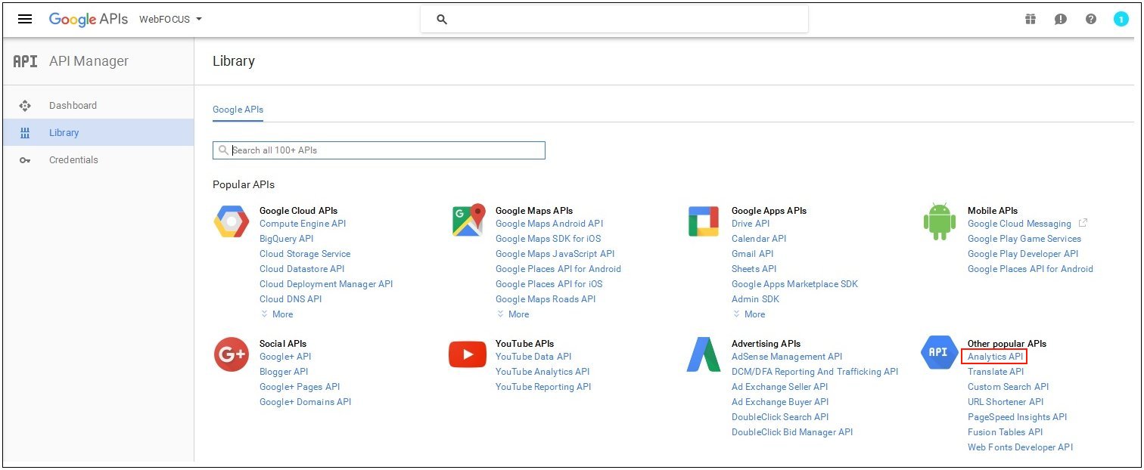Open the gift icon in header
Image resolution: width=1144 pixels, height=470 pixels.
click(1030, 20)
